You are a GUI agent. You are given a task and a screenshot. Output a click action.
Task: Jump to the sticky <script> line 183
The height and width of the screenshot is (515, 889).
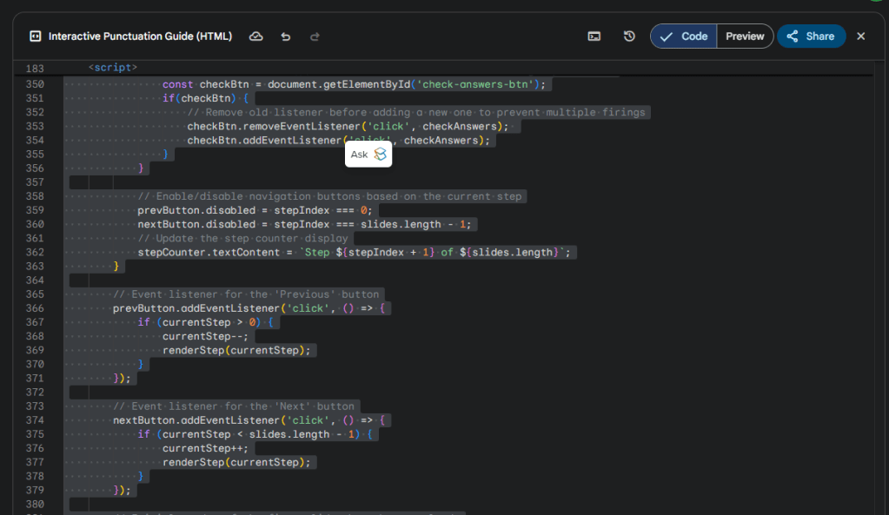pos(113,68)
